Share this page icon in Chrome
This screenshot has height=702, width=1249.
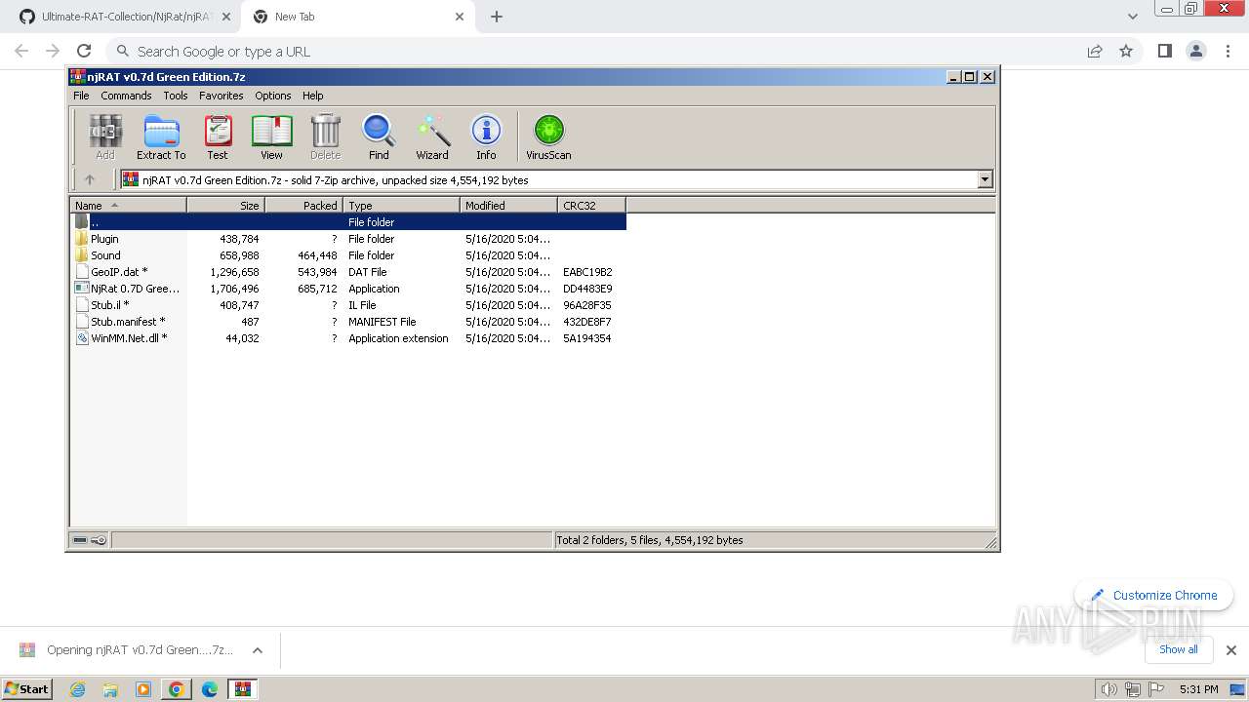[x=1095, y=51]
